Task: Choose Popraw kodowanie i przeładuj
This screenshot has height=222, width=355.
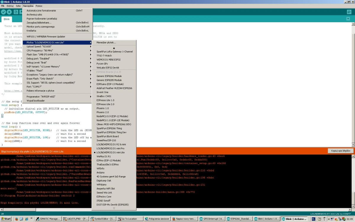Action: (58, 19)
